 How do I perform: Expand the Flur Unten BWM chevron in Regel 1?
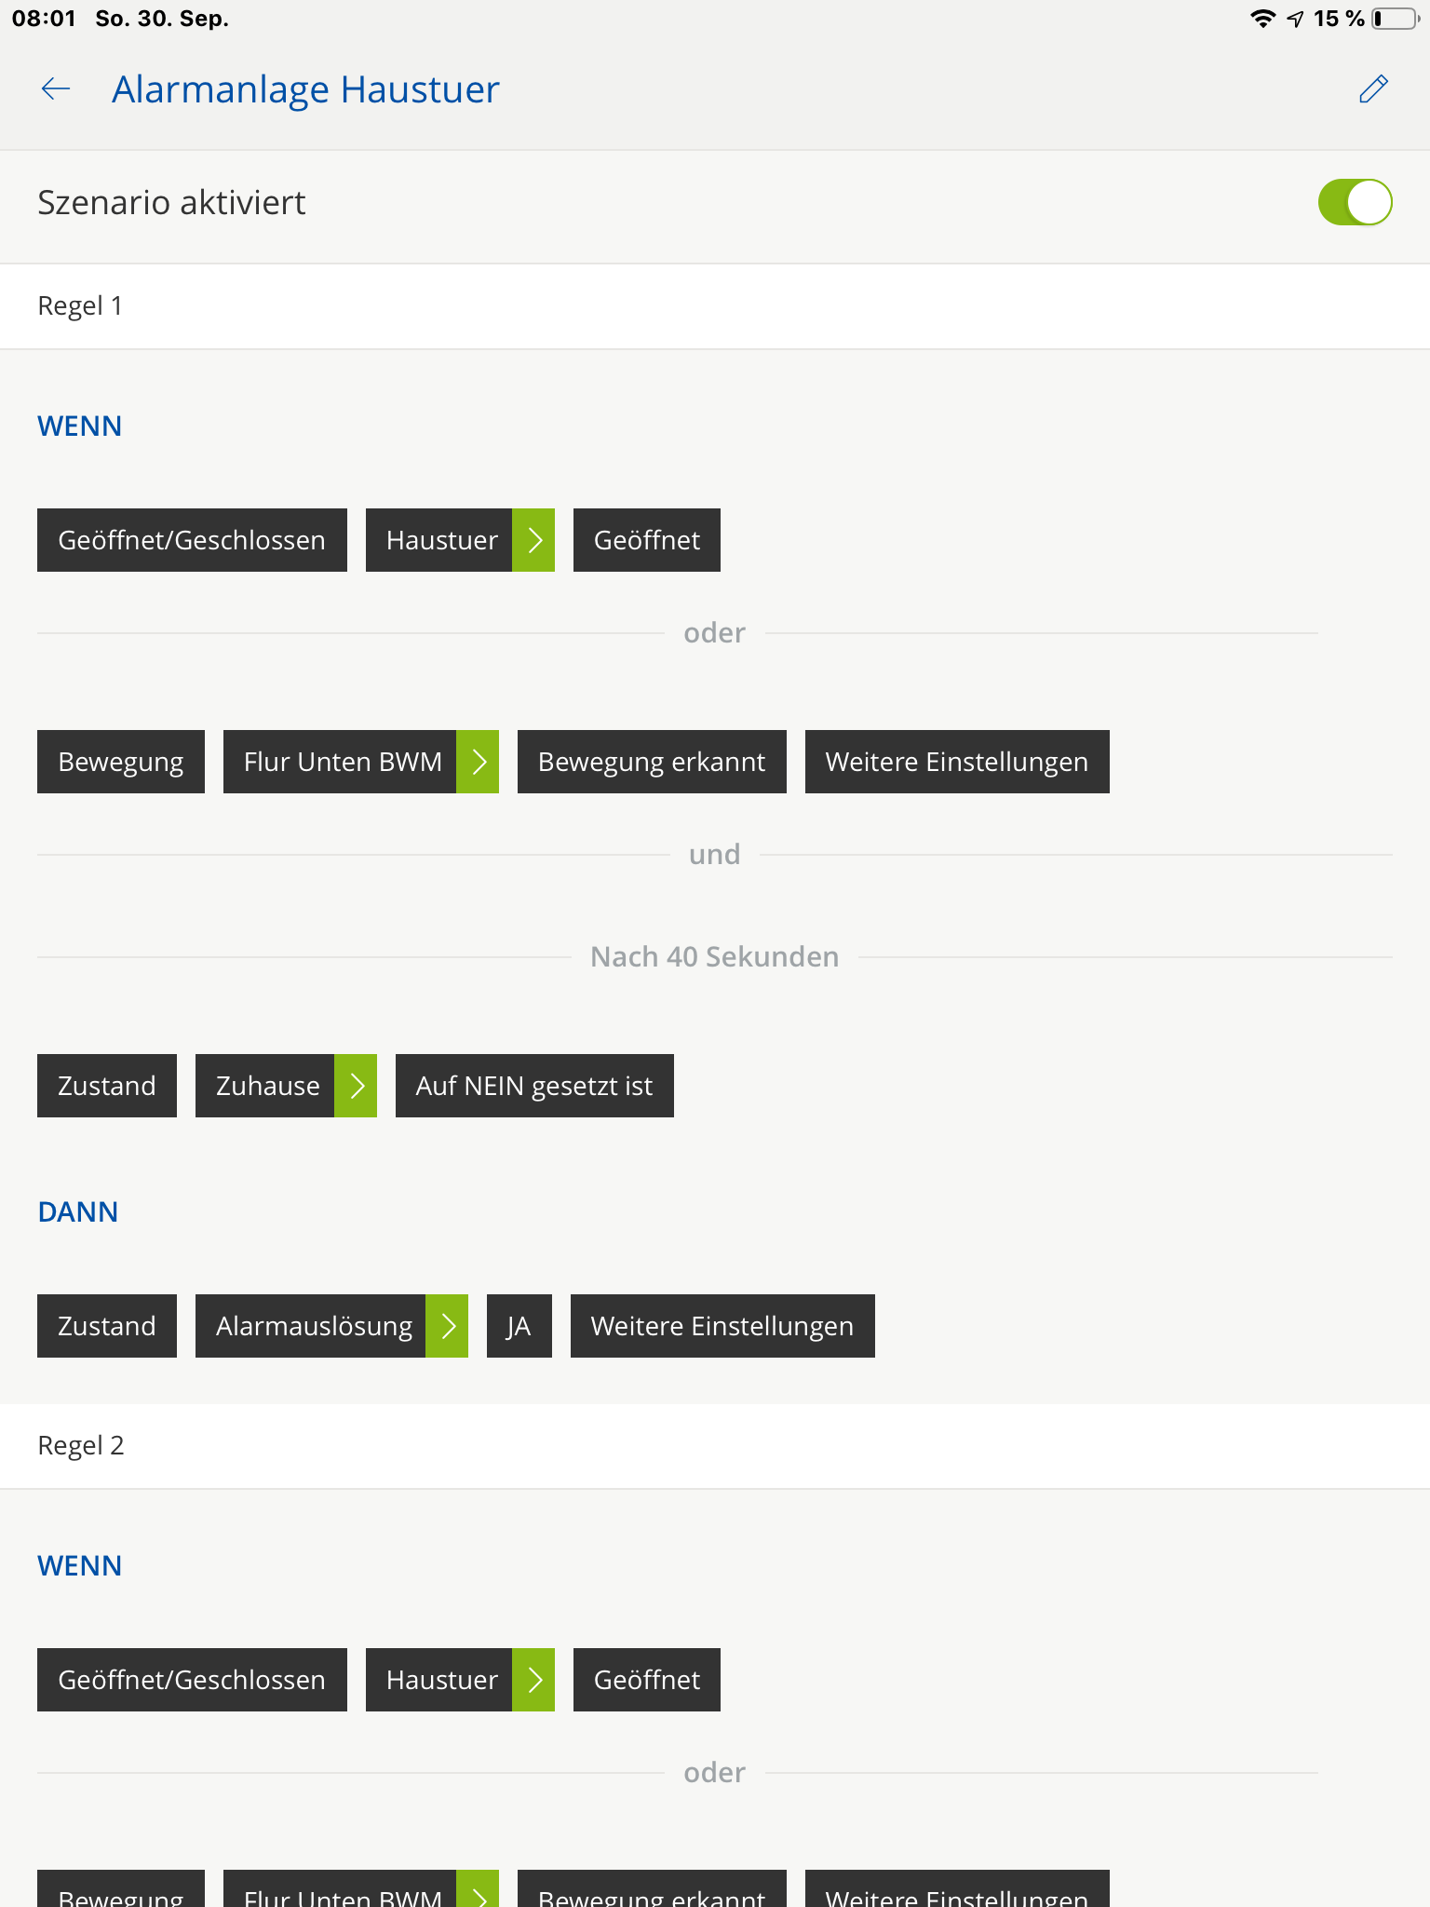point(478,762)
